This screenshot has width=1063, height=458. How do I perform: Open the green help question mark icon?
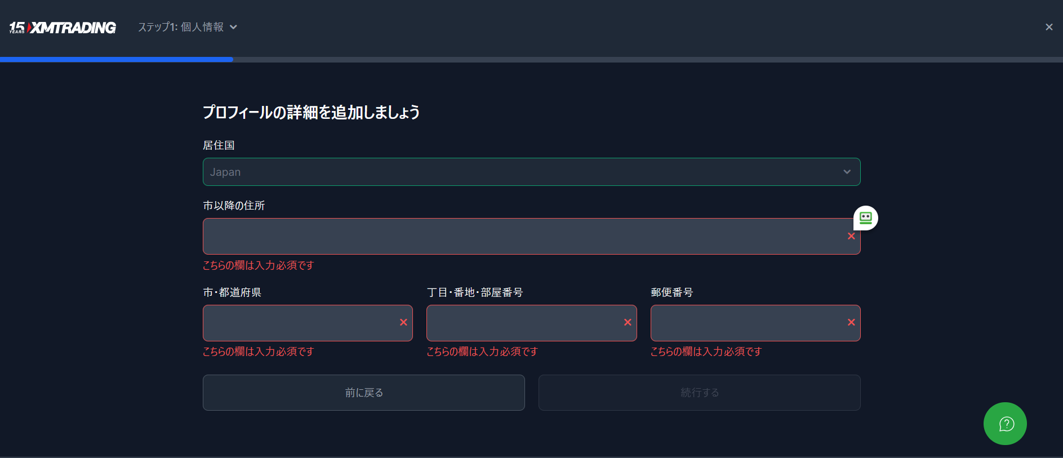point(1005,423)
